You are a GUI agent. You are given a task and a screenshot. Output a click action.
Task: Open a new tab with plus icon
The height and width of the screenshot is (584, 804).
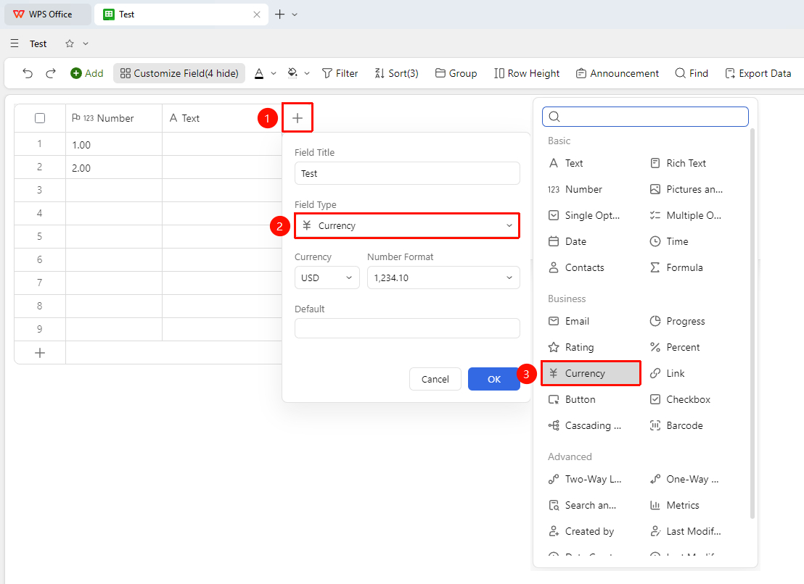click(x=280, y=14)
